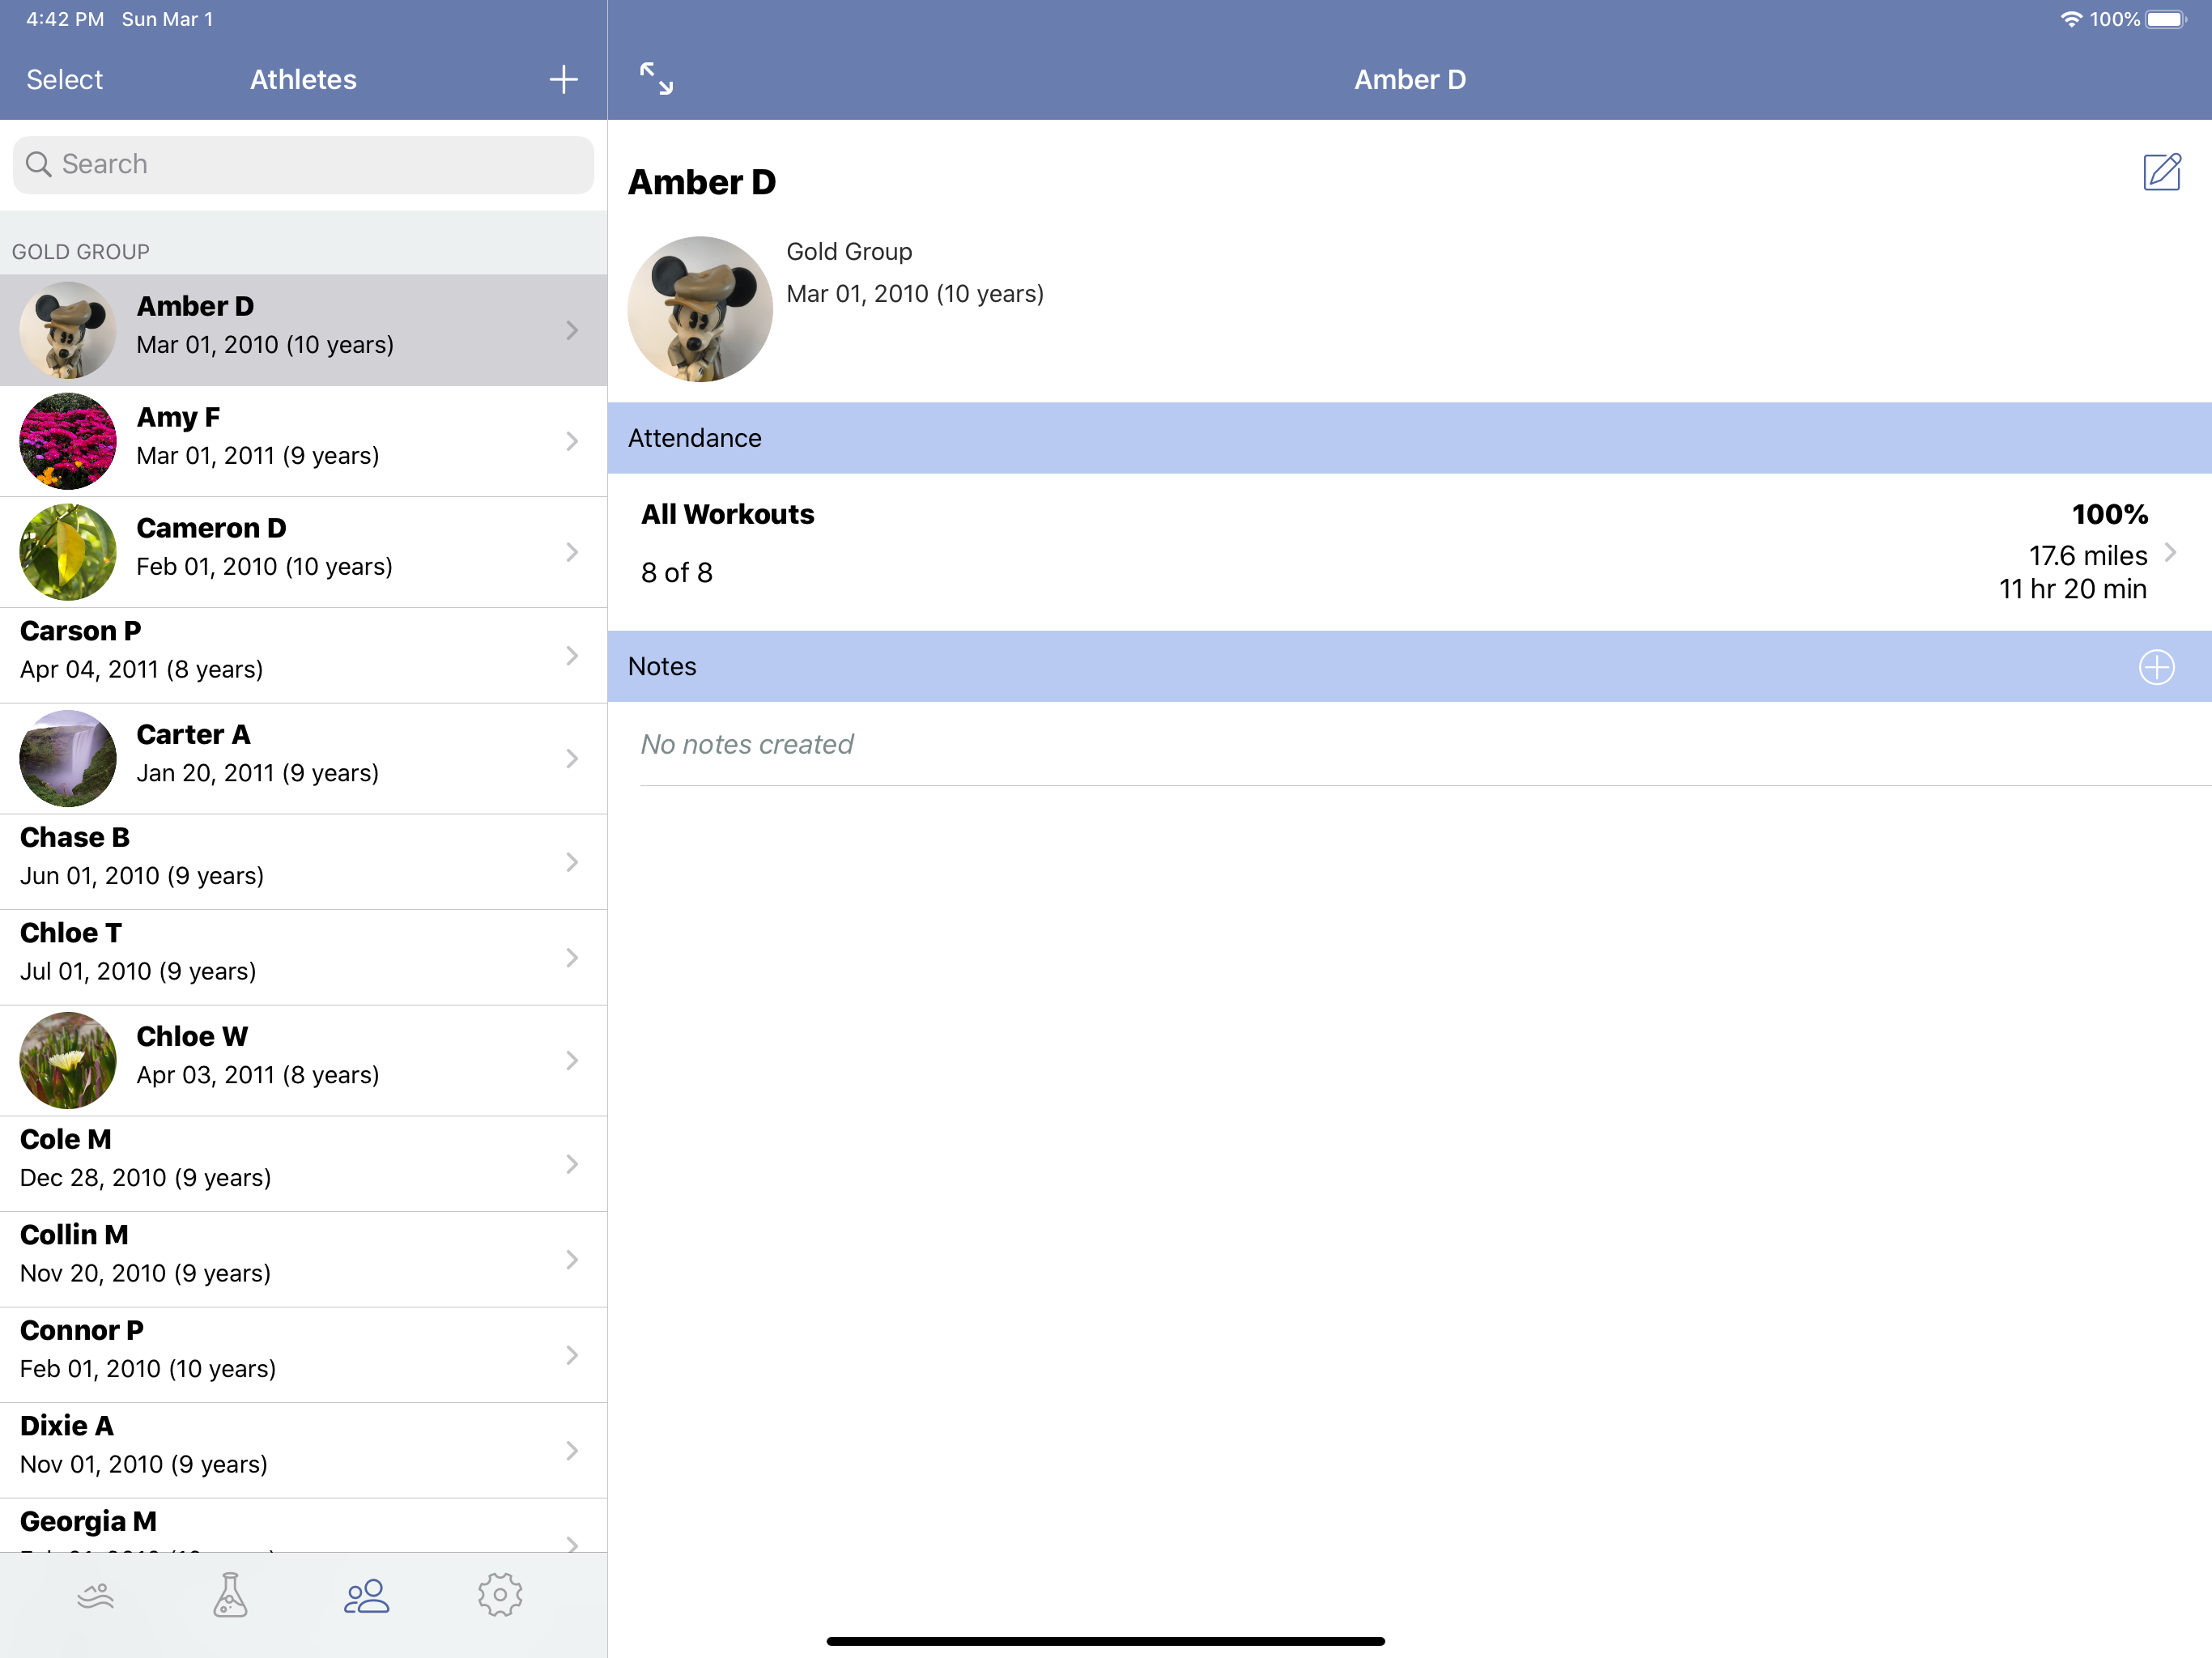2212x1658 pixels.
Task: Select Dixie A in Gold Group
Action: (144, 1445)
